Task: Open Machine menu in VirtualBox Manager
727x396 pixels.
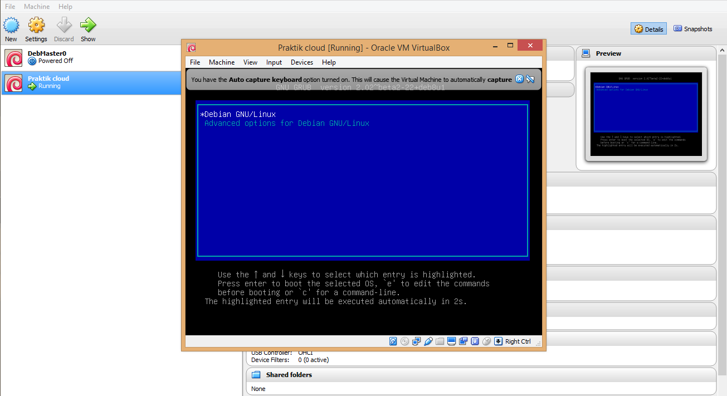Action: (37, 6)
